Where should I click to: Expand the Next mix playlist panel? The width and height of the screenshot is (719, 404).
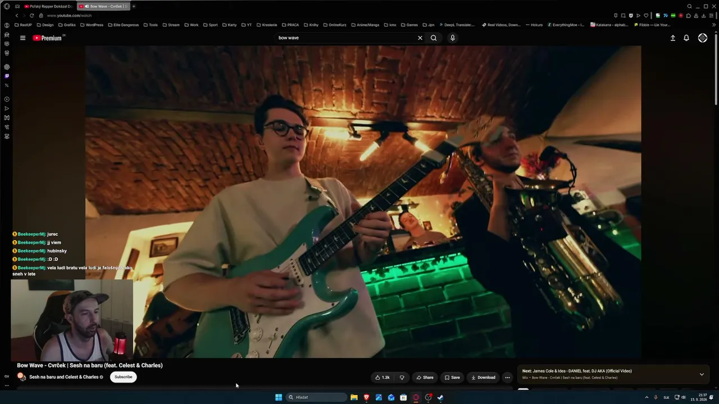tap(702, 374)
